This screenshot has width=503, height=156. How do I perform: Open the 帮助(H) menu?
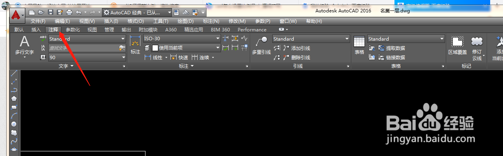(x=314, y=21)
